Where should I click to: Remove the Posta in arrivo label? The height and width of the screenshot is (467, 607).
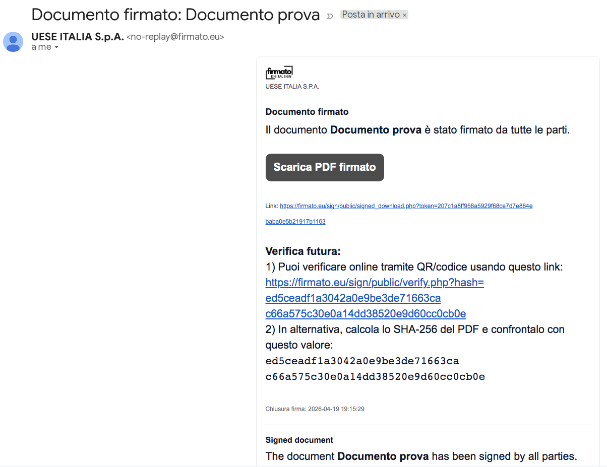click(x=404, y=15)
